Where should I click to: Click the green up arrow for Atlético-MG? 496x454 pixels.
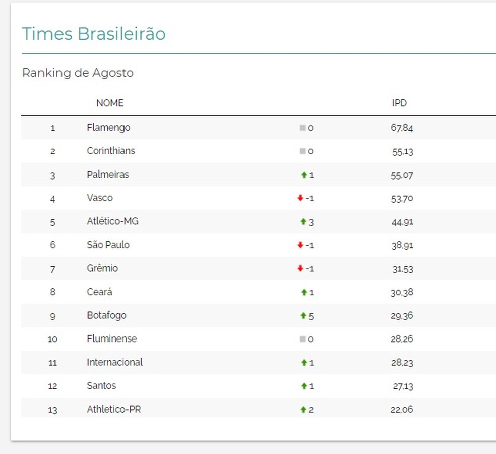click(303, 222)
